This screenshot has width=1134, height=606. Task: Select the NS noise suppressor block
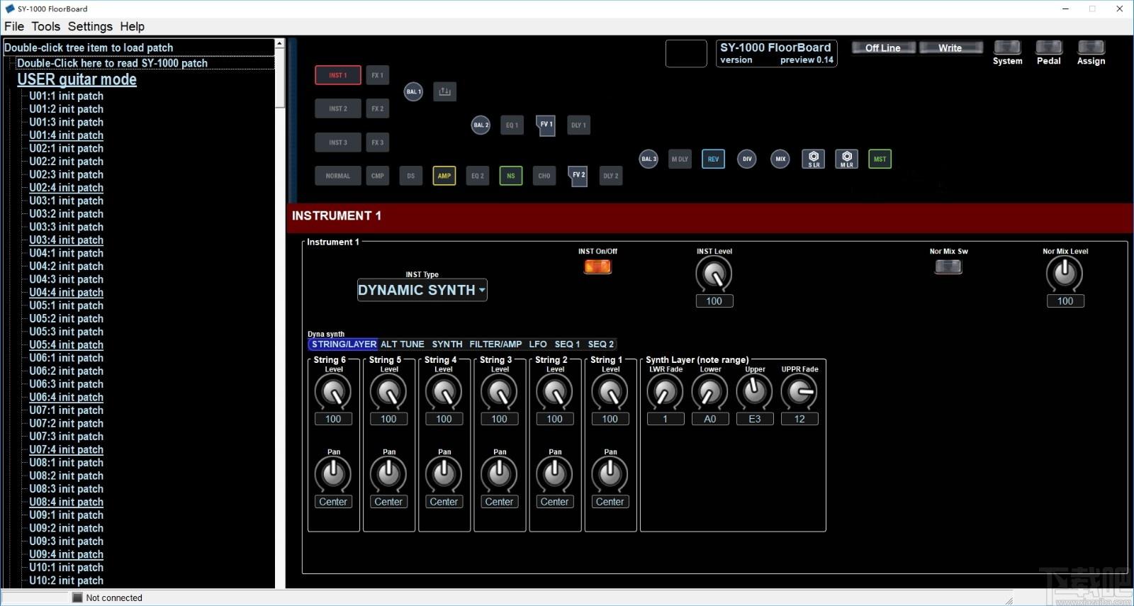(x=511, y=176)
